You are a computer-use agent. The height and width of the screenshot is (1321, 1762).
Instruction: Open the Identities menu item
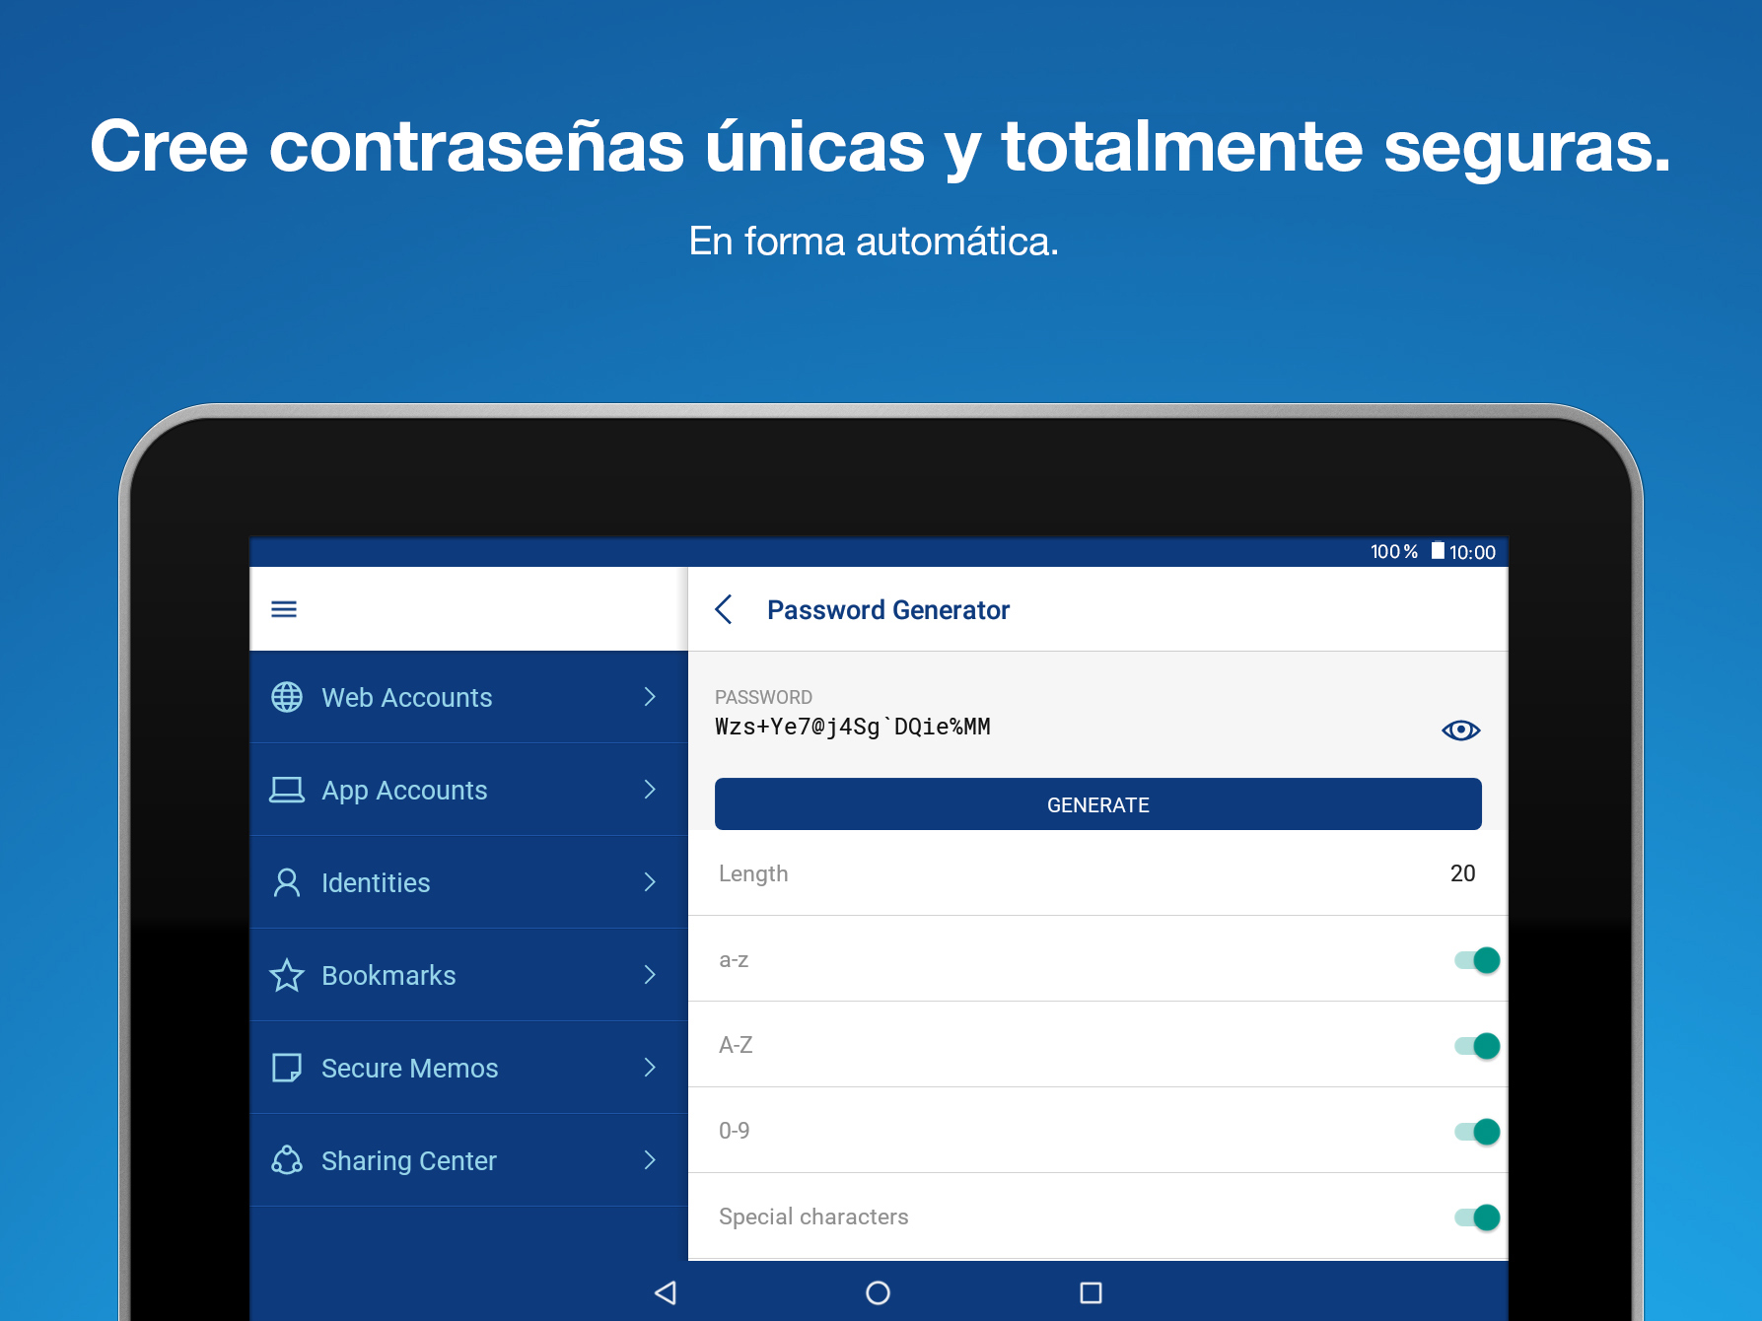469,882
